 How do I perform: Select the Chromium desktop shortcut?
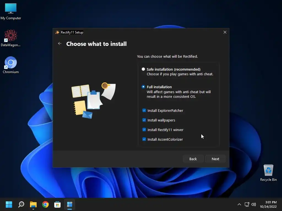pyautogui.click(x=11, y=65)
